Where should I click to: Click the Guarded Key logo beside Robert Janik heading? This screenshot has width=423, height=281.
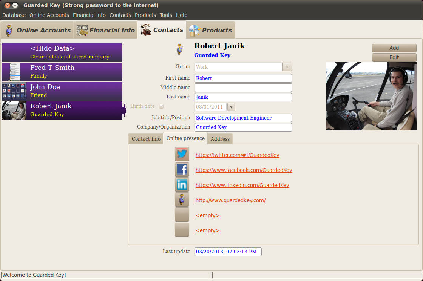pyautogui.click(x=180, y=49)
